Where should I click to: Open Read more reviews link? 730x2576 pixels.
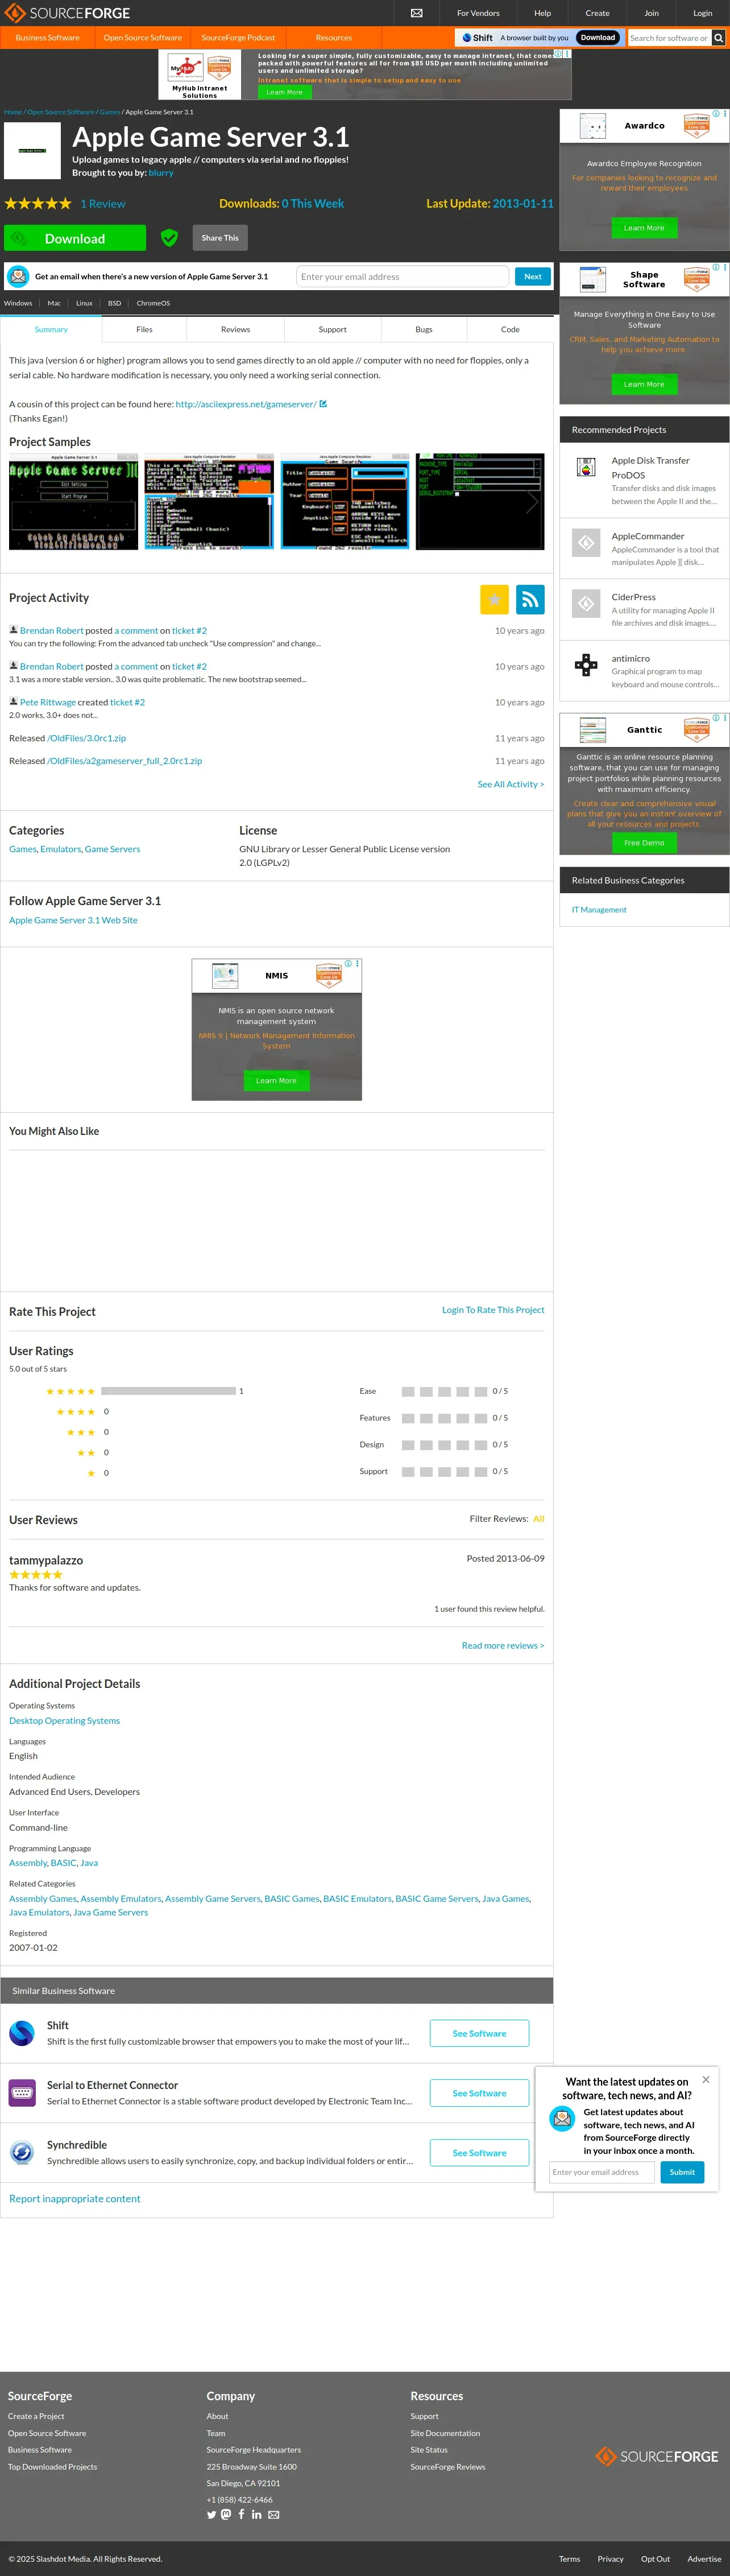coord(503,1645)
